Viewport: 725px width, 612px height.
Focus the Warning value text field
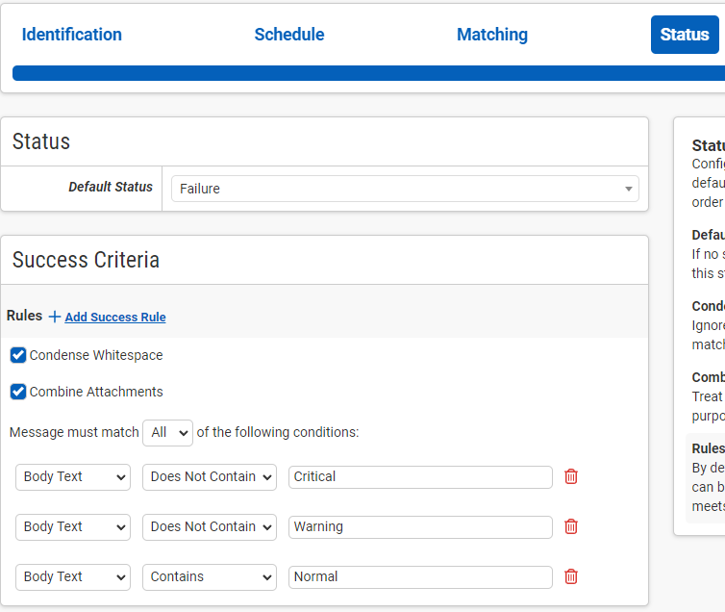420,526
